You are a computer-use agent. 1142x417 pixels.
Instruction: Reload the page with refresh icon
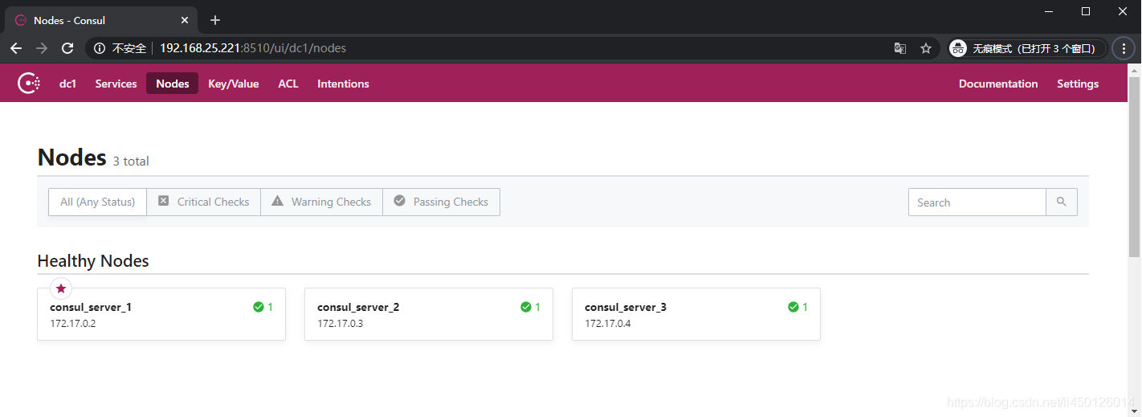pyautogui.click(x=67, y=48)
